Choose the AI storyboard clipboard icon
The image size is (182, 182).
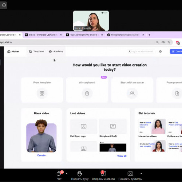tap(87, 93)
